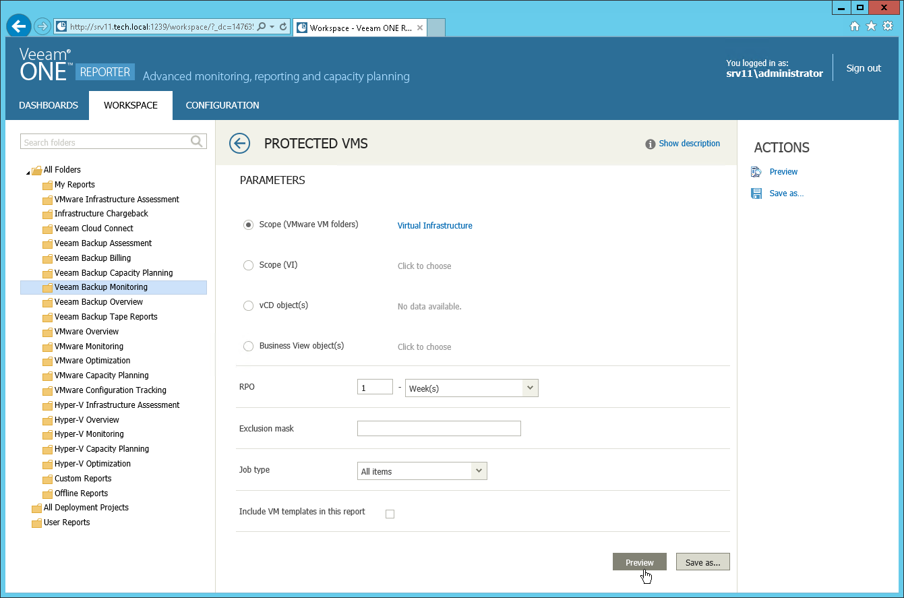Switch to the DASHBOARDS tab
The width and height of the screenshot is (904, 598).
[x=49, y=105]
